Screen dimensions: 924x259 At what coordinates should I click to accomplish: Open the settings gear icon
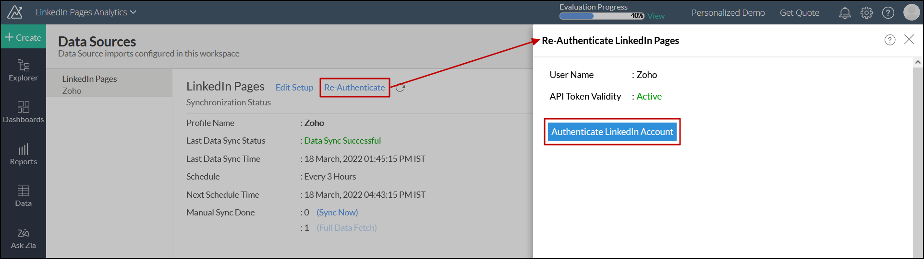click(866, 13)
